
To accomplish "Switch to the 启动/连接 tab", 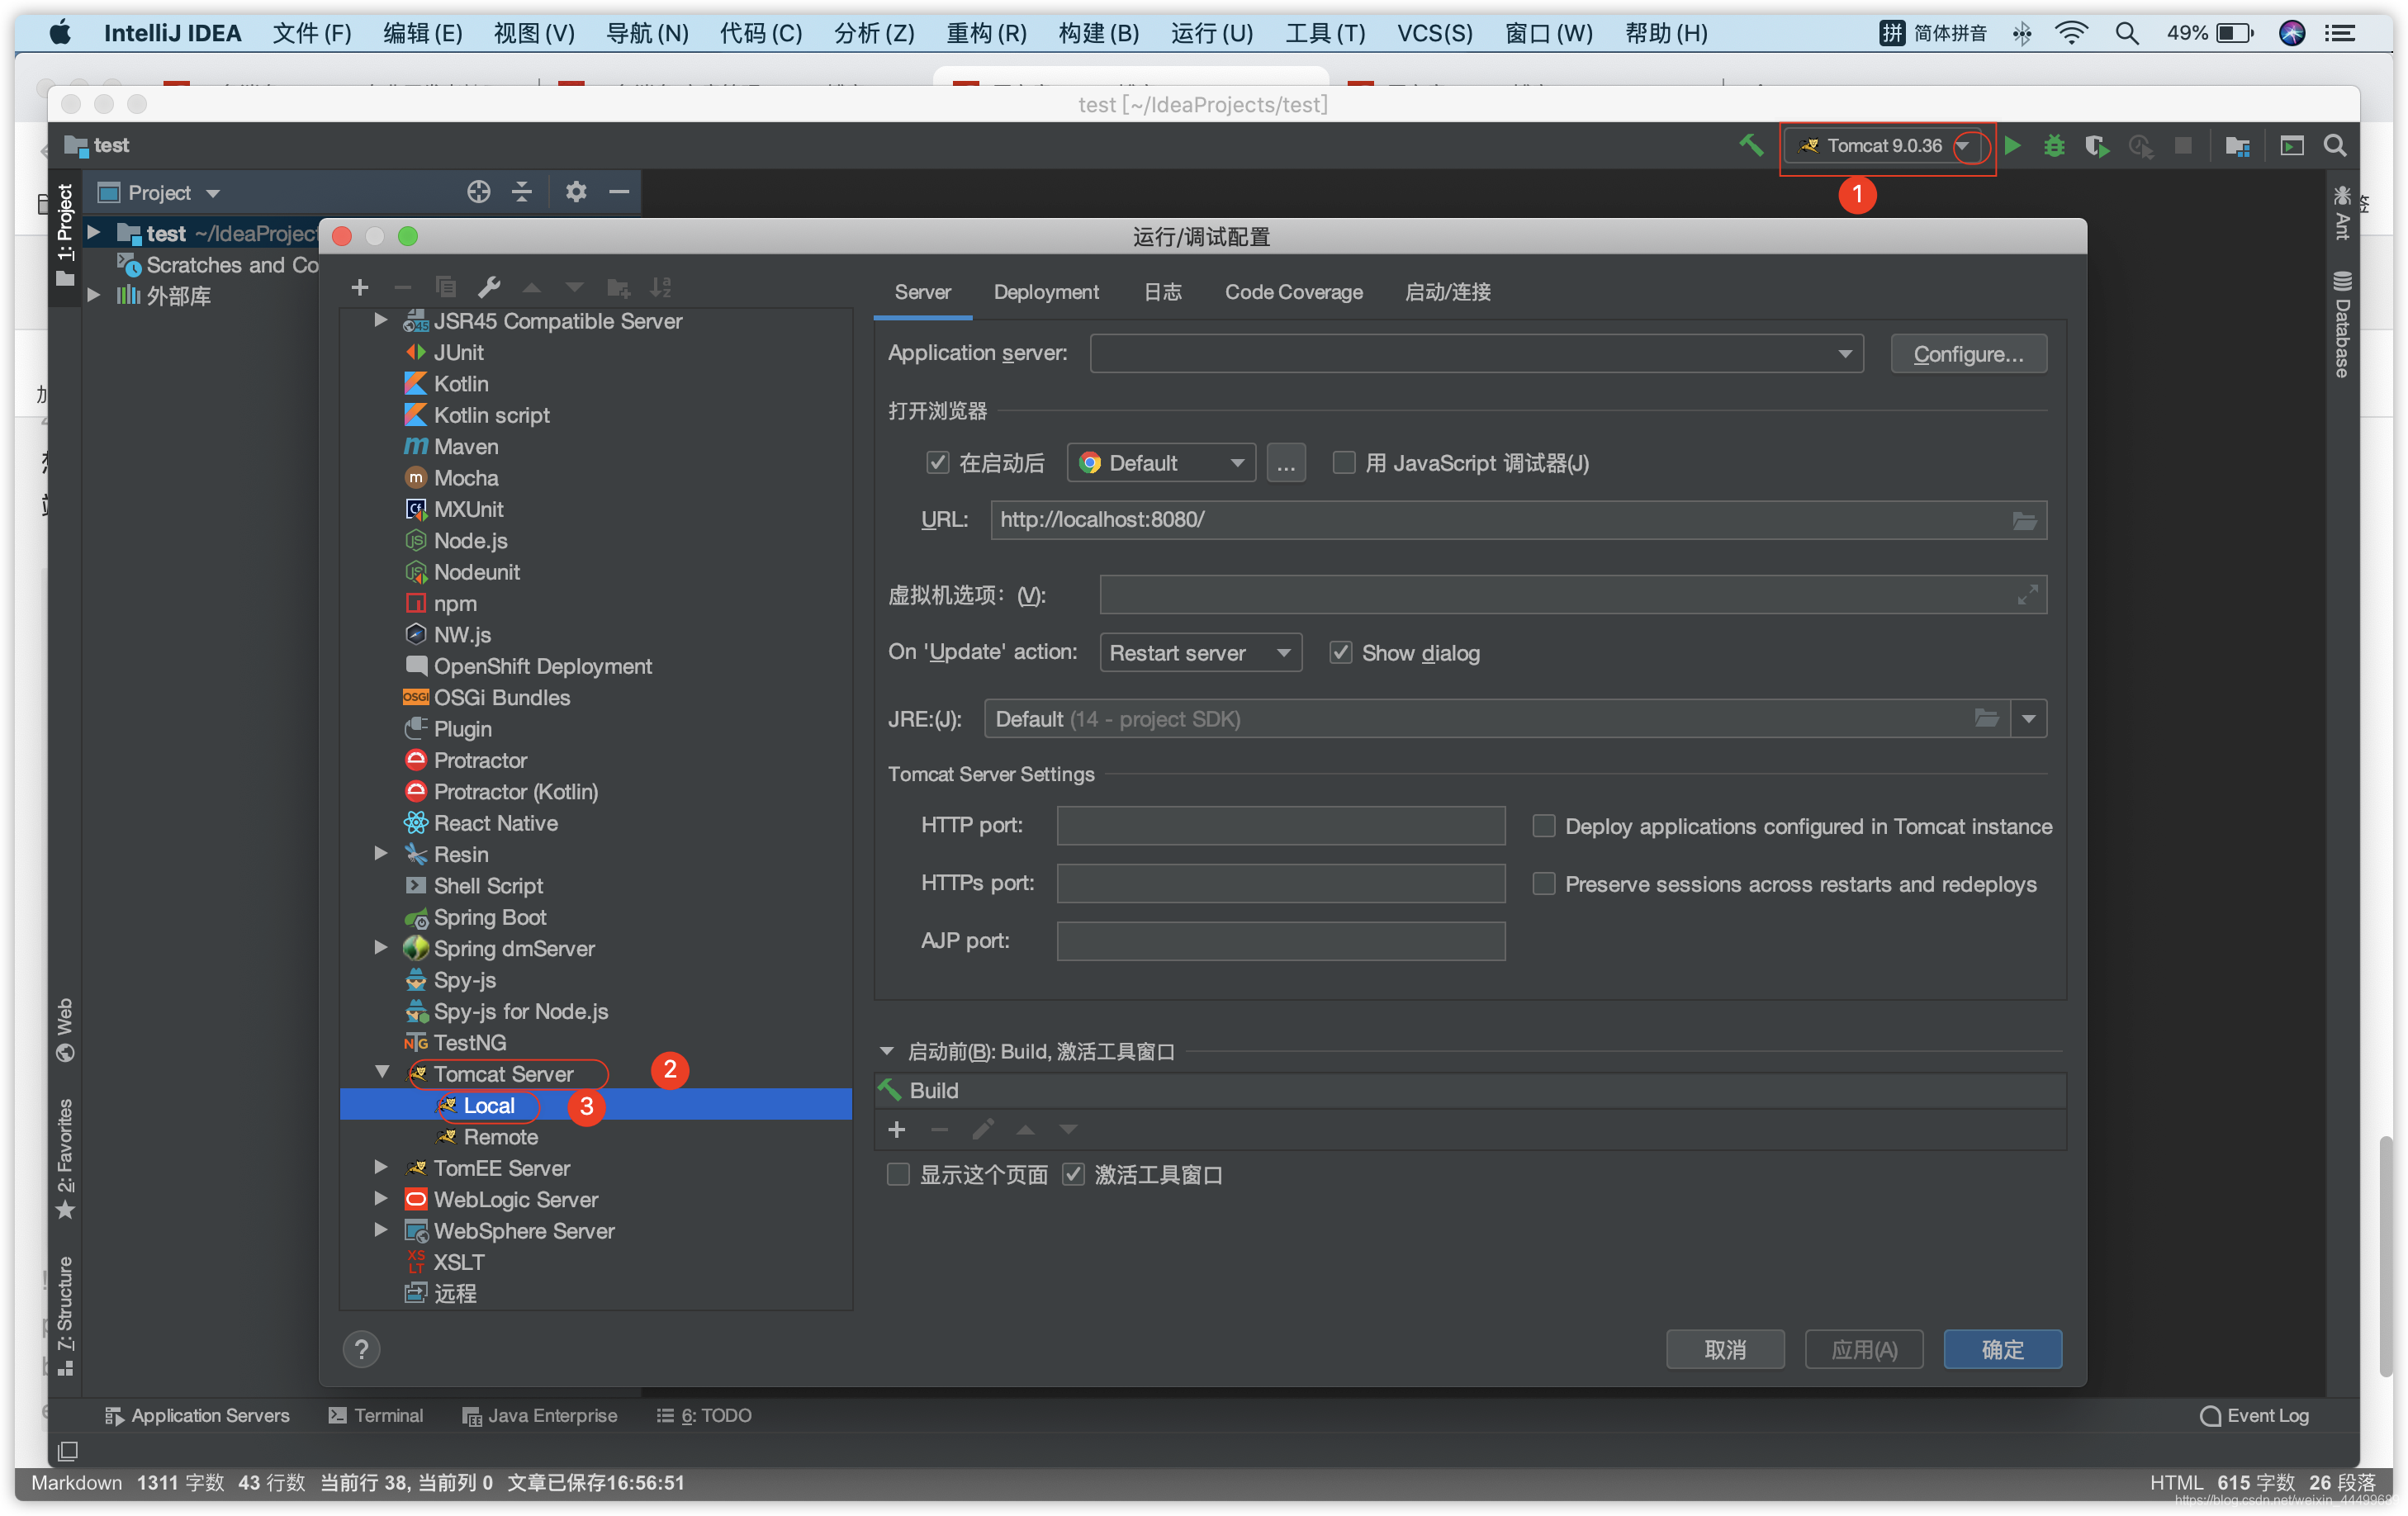I will click(x=1447, y=292).
